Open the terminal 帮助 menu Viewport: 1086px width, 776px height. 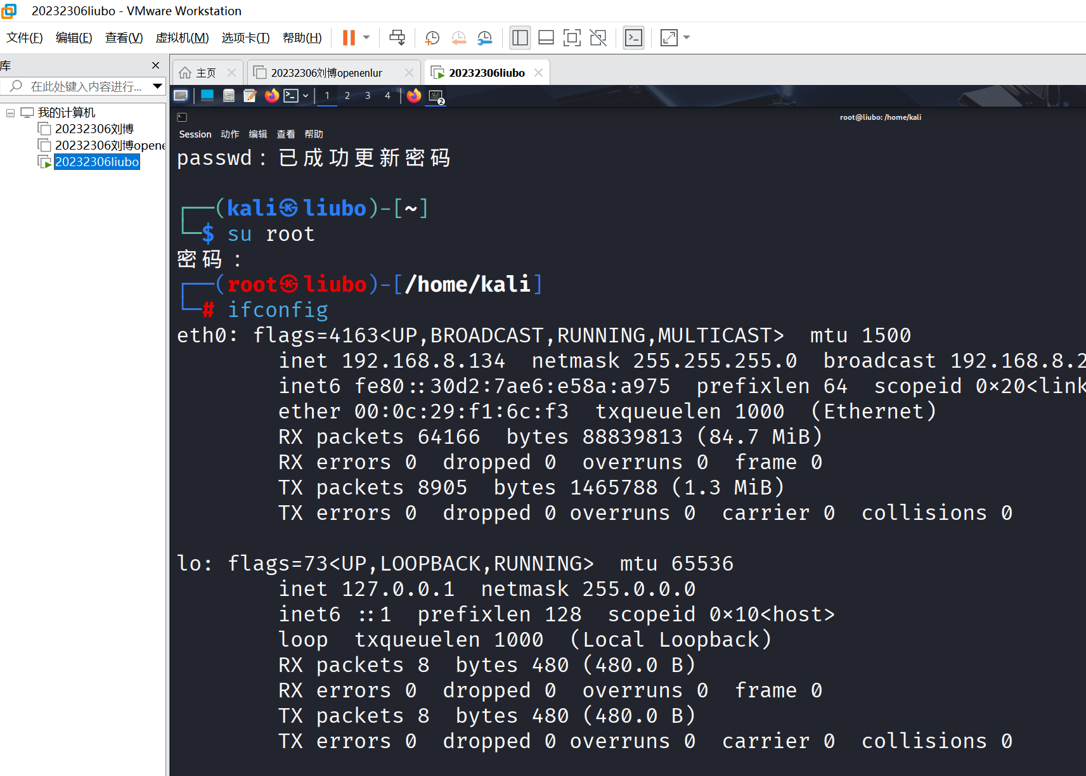click(x=314, y=134)
